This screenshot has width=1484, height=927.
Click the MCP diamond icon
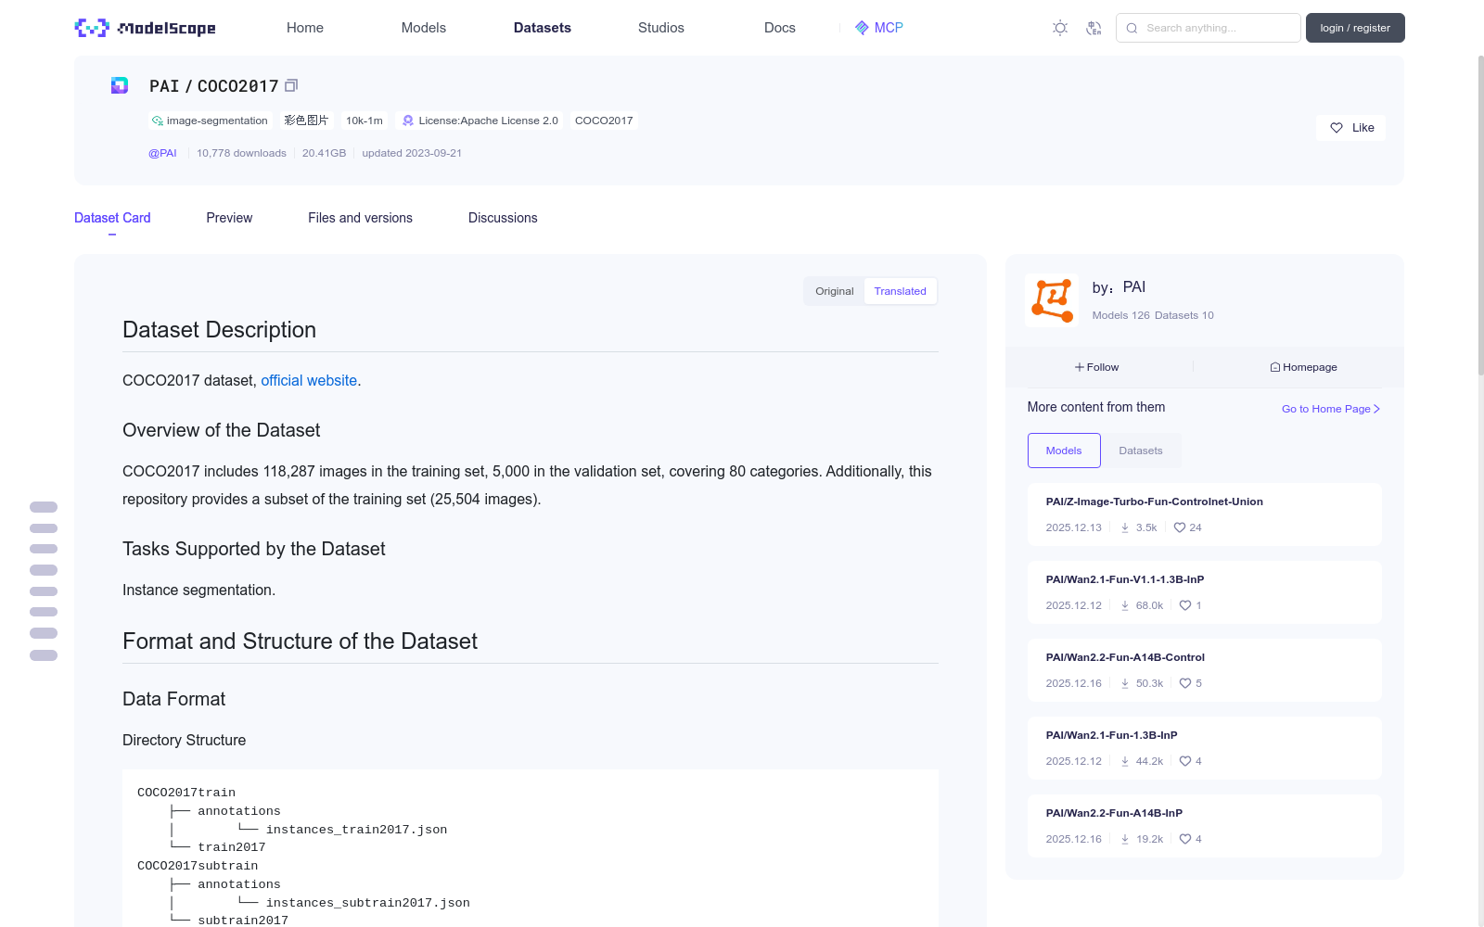click(862, 28)
